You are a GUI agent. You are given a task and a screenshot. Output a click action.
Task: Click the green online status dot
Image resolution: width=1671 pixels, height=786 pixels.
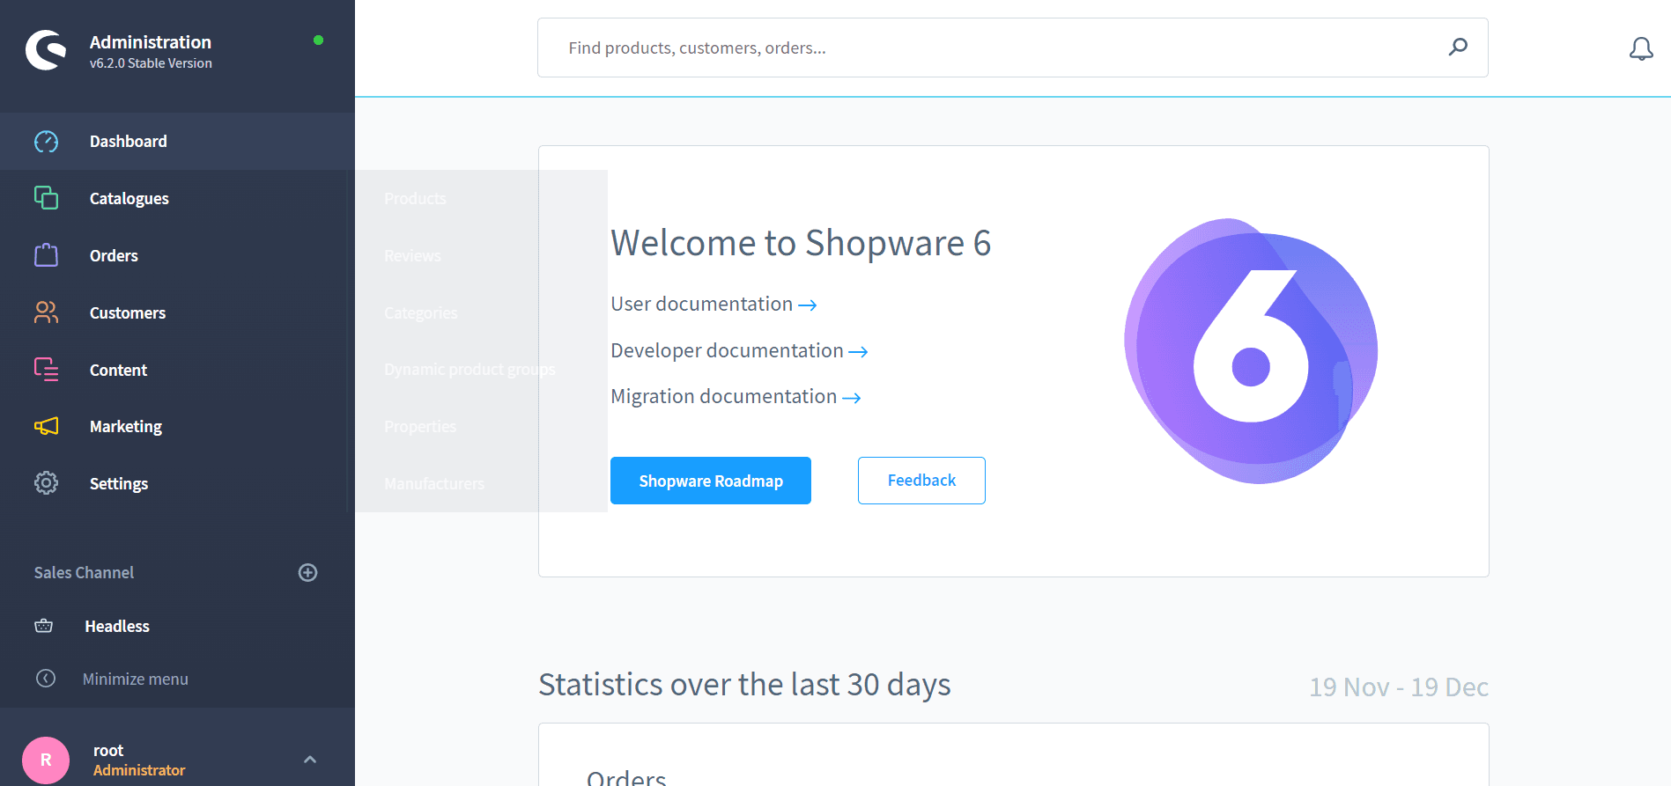click(x=318, y=40)
